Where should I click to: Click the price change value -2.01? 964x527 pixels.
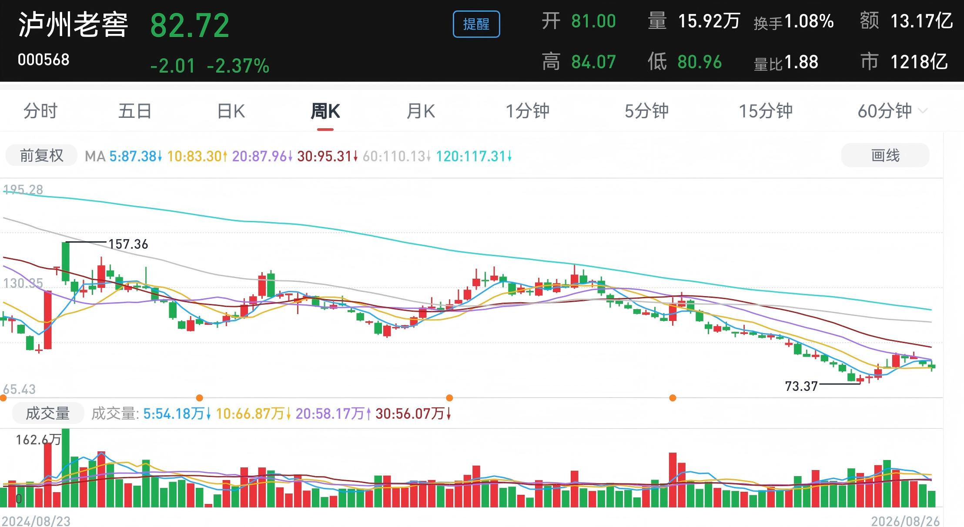pyautogui.click(x=173, y=66)
